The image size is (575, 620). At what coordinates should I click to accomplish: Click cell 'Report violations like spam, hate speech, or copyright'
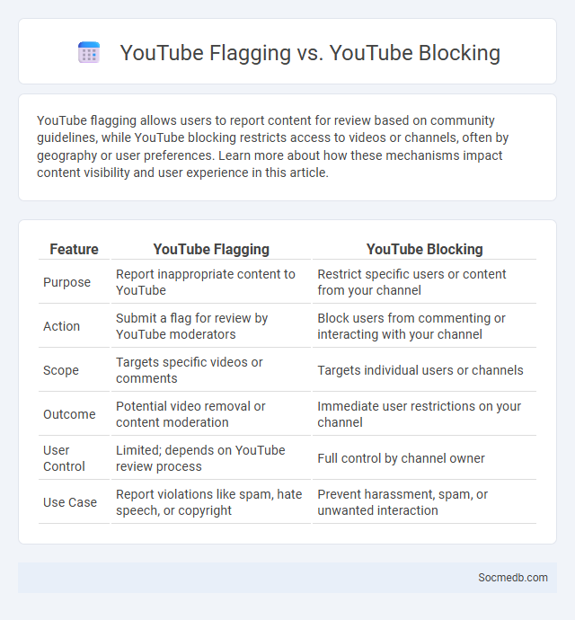(x=211, y=502)
